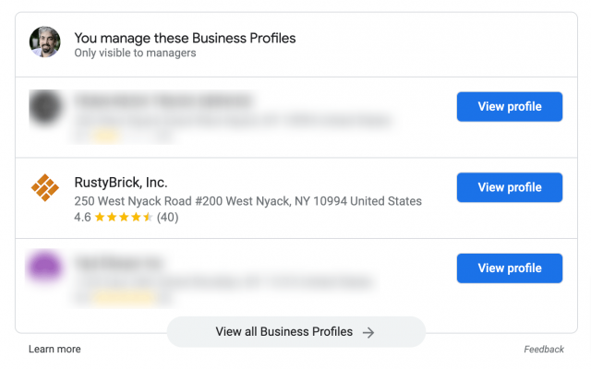This screenshot has width=591, height=369.
Task: Click the (40) review count
Action: 168,218
